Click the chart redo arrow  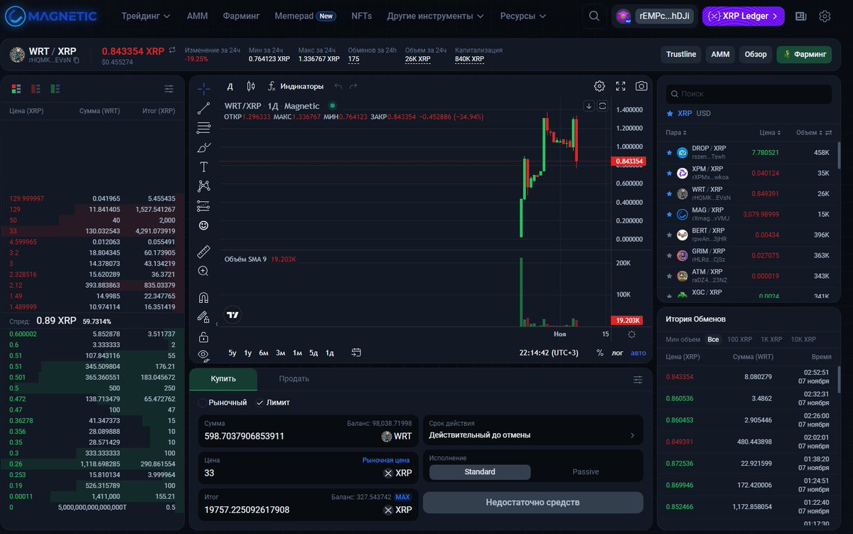click(354, 86)
